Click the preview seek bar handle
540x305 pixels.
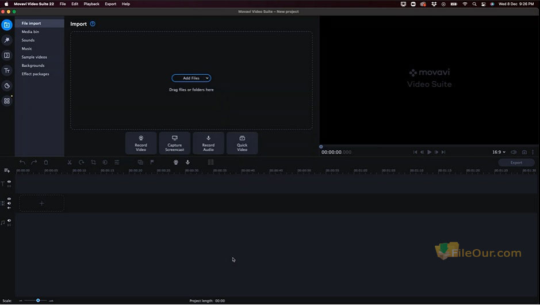click(321, 147)
